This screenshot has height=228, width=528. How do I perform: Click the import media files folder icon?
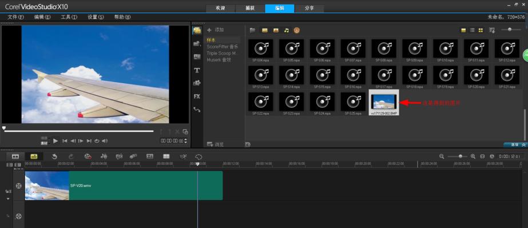point(252,30)
